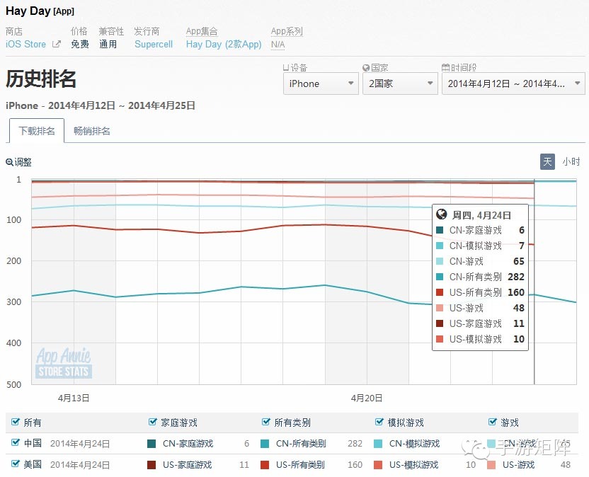
Task: Select the 小时 hourly view toggle
Action: (571, 161)
